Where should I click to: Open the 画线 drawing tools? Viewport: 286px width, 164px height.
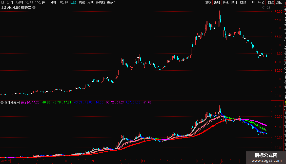pyautogui.click(x=243, y=2)
